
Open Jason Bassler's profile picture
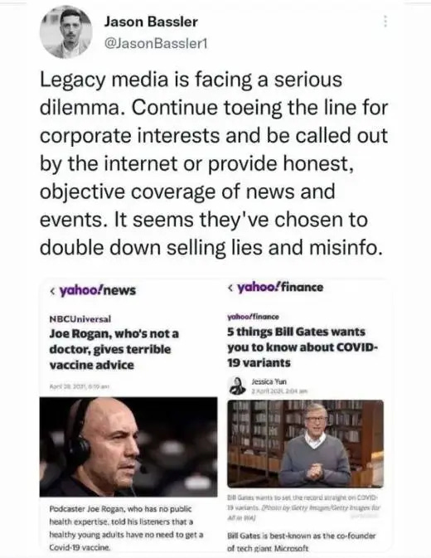click(x=65, y=32)
